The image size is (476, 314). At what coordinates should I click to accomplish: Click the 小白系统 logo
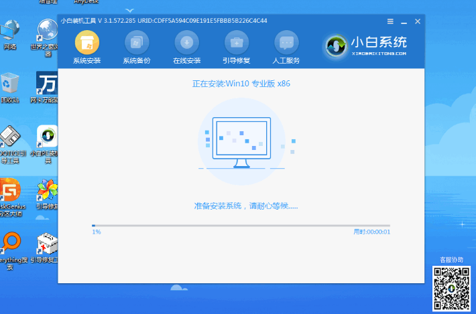365,46
